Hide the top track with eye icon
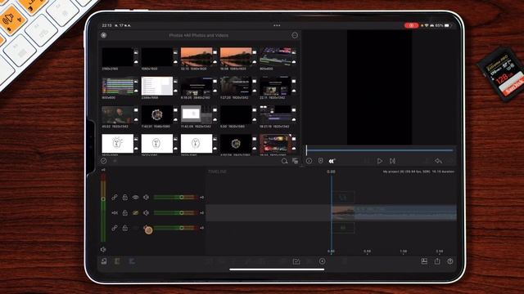 point(135,198)
